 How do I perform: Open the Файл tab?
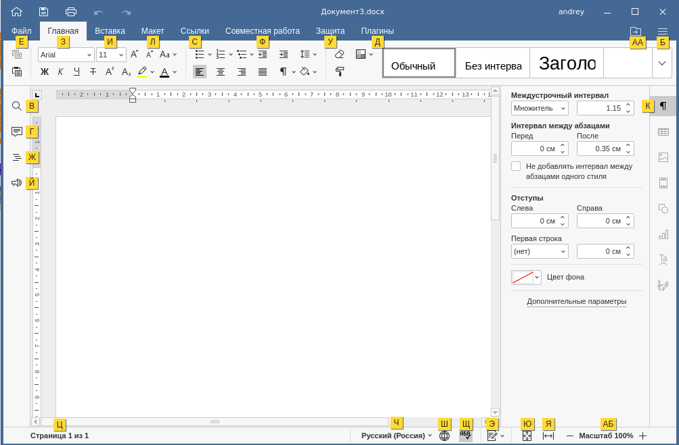tap(21, 31)
